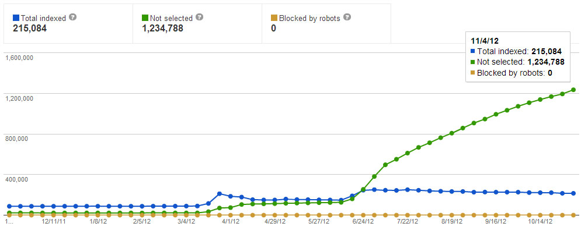Click the last blue data point on the chart
The width and height of the screenshot is (588, 230).
(x=573, y=193)
